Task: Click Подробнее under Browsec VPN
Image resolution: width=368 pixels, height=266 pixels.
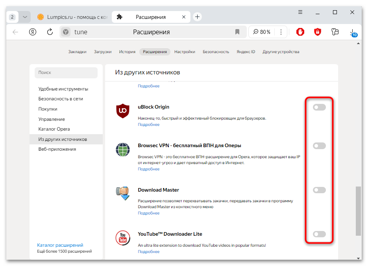Action: 148,169
